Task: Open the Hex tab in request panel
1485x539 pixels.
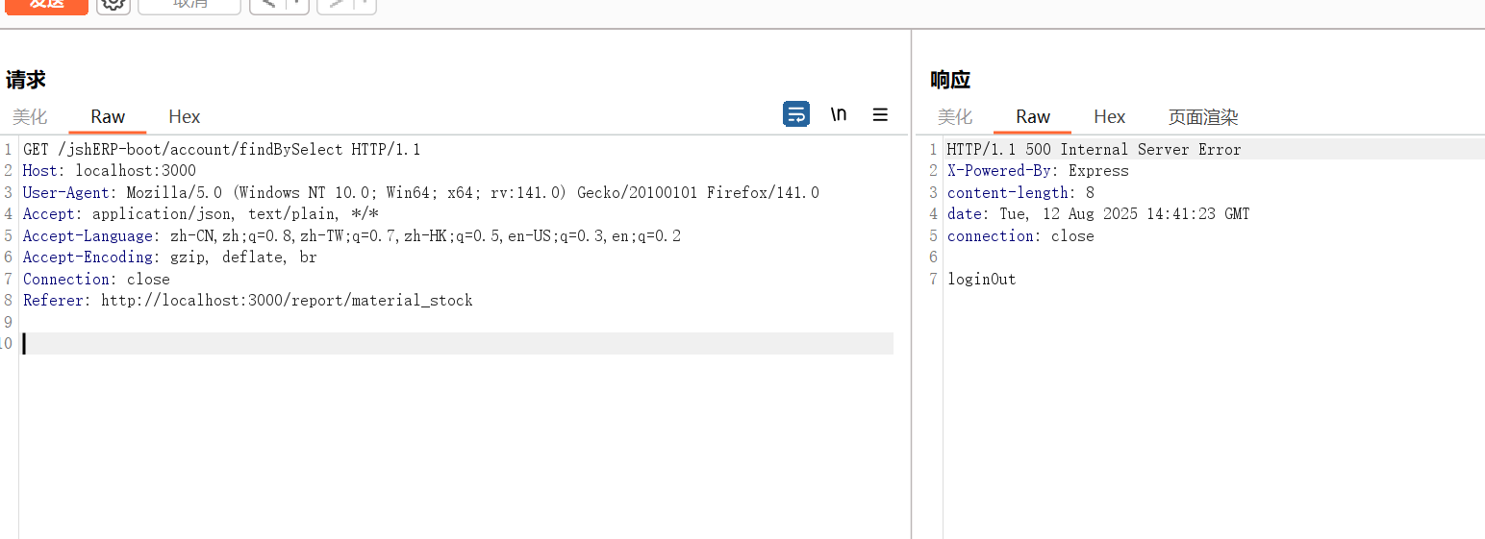Action: (184, 116)
